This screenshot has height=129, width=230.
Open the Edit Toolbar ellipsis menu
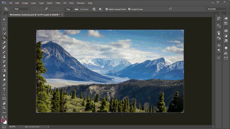click(x=4, y=113)
